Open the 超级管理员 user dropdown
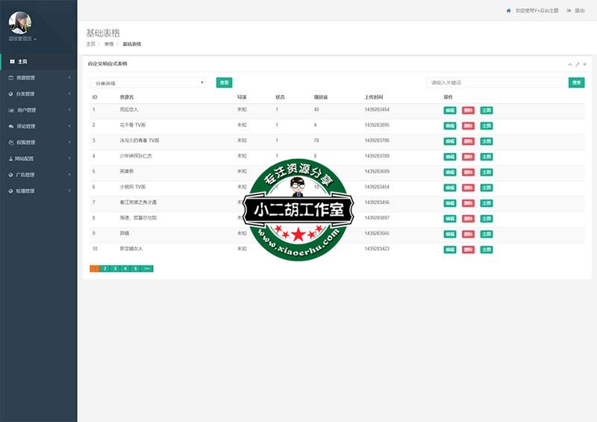This screenshot has width=597, height=422. [22, 38]
